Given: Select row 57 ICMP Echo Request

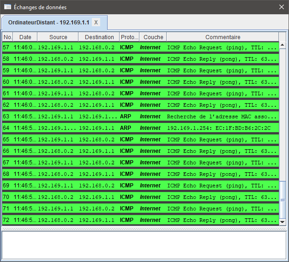Looking at the screenshot, I should coord(138,47).
